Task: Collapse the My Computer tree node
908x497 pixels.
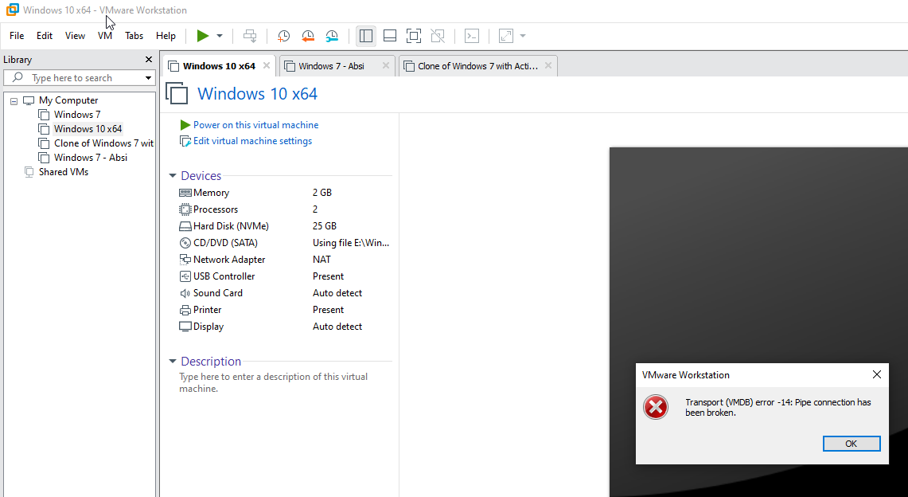Action: coord(14,101)
